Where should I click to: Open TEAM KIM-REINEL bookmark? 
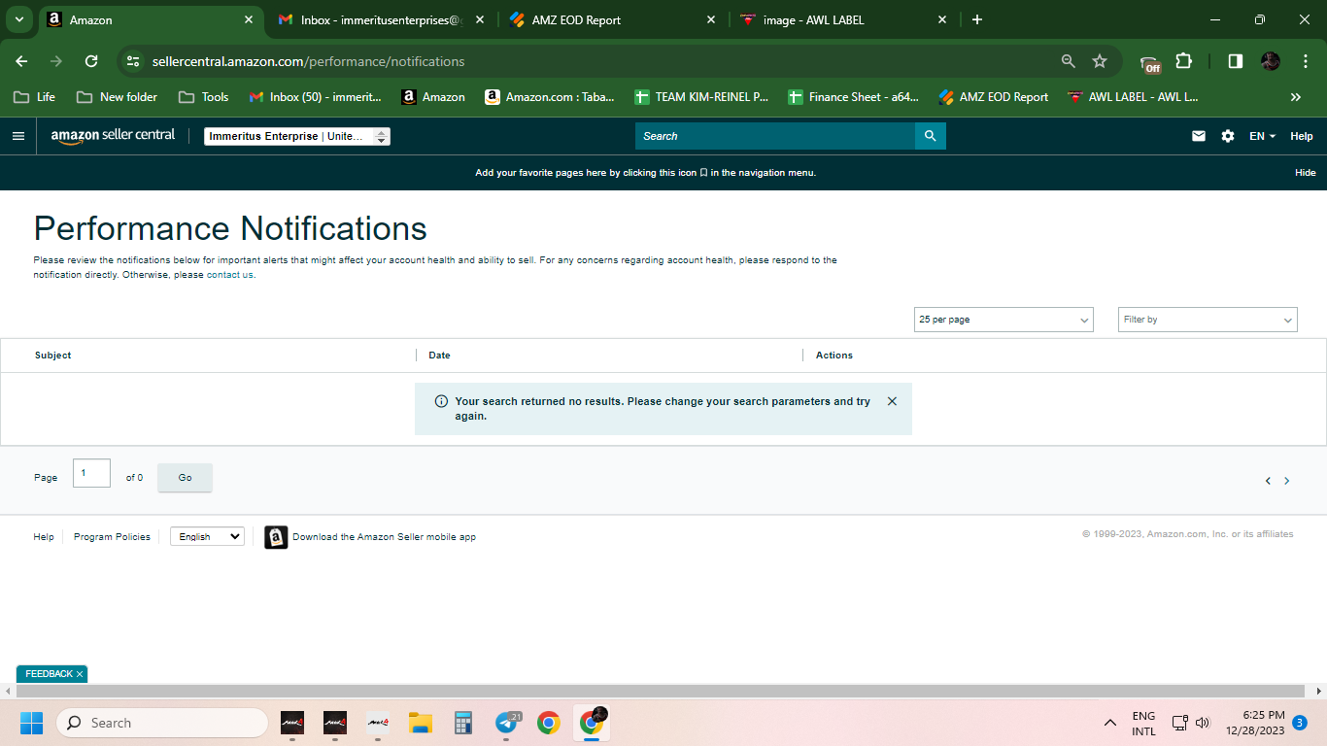[x=700, y=97]
